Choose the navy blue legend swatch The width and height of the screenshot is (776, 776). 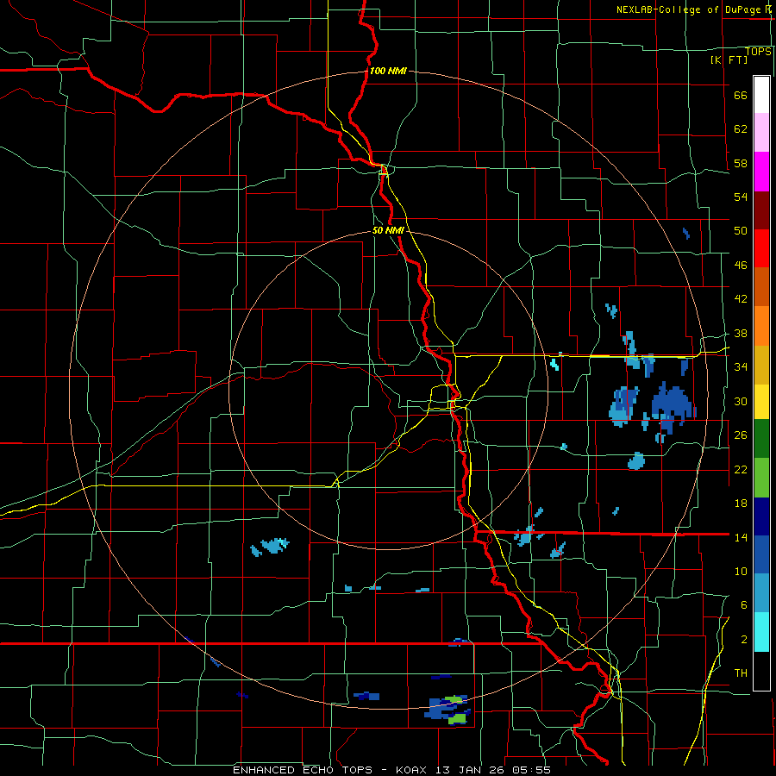pyautogui.click(x=761, y=516)
